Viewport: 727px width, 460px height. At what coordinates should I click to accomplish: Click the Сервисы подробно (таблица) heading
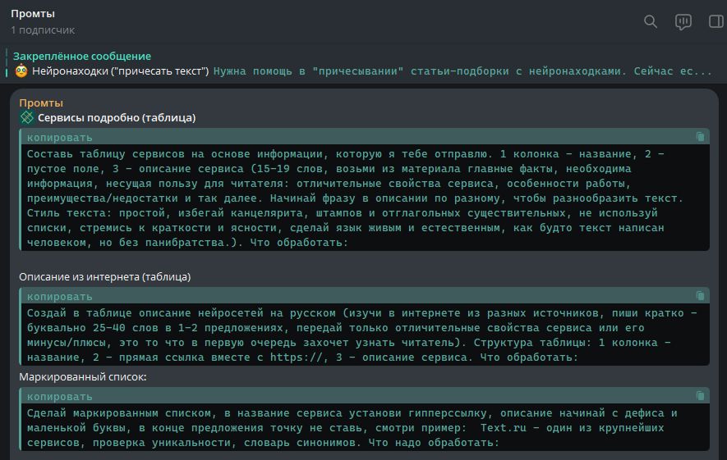click(x=117, y=118)
